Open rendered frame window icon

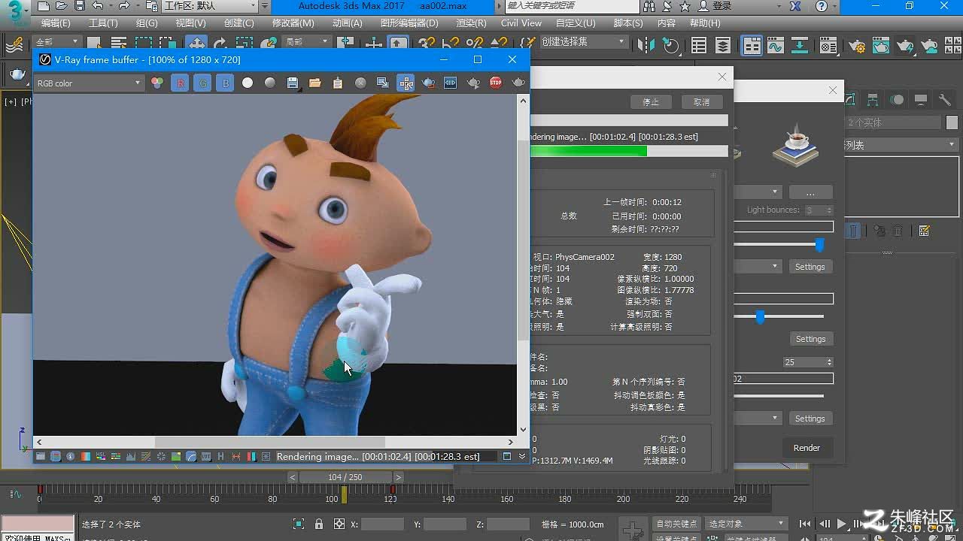click(x=879, y=45)
